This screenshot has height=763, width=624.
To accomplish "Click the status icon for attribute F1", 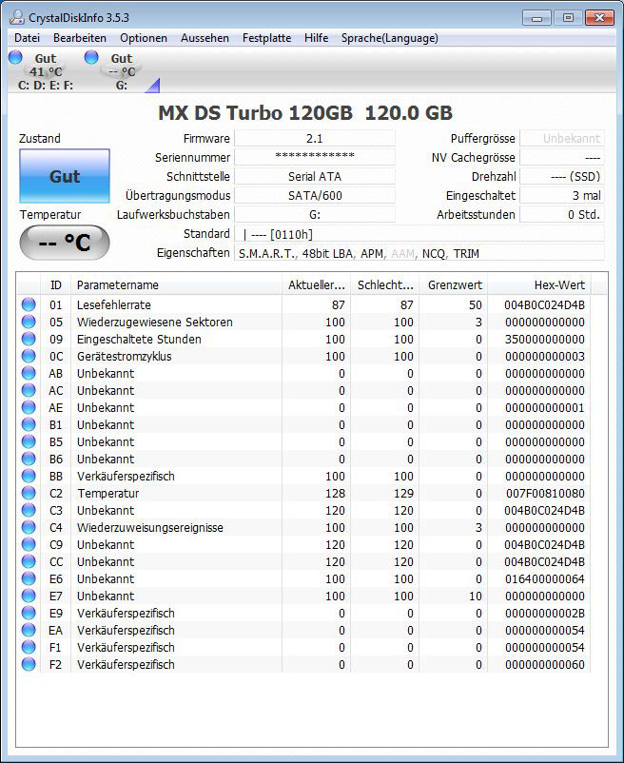I will click(29, 647).
